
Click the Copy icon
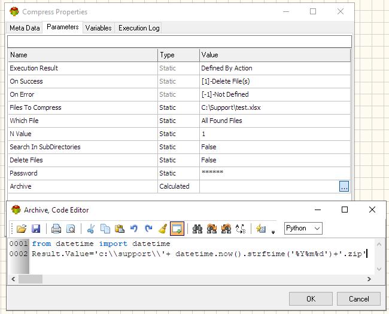click(x=105, y=229)
